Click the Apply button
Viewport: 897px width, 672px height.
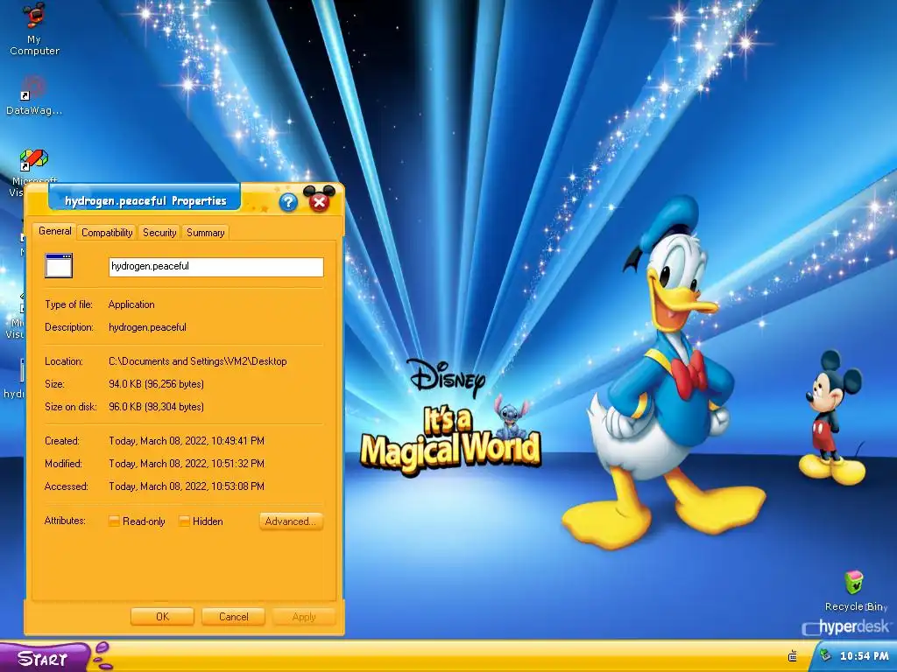click(304, 617)
